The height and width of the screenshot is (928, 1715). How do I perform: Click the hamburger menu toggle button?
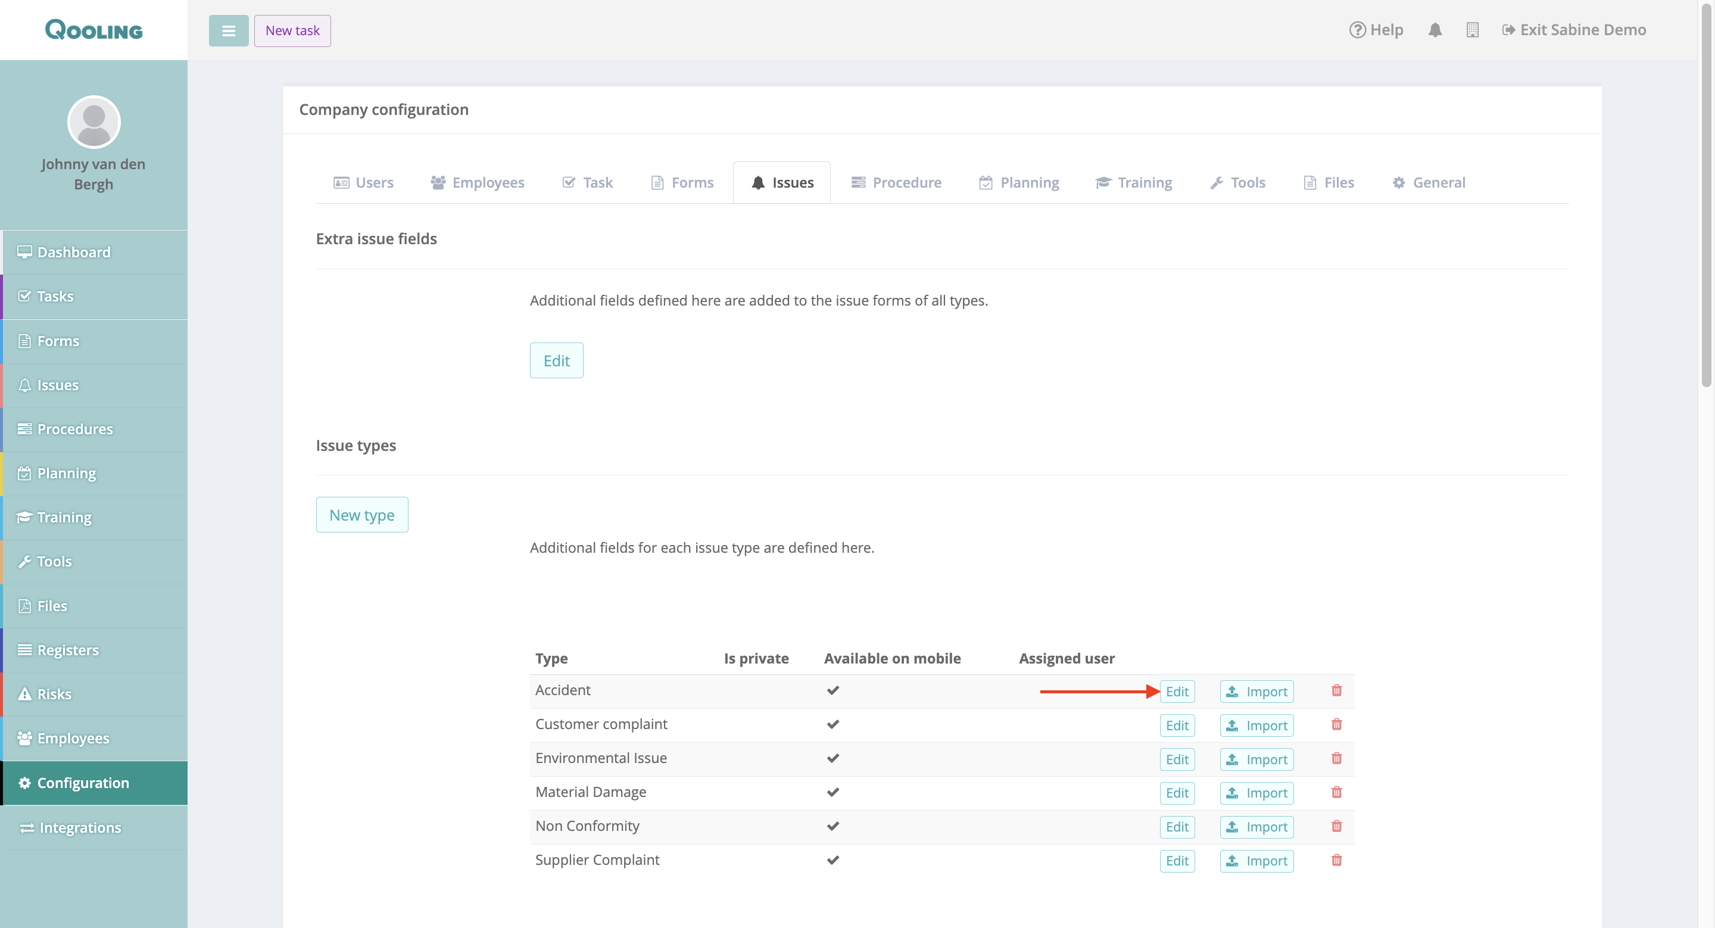point(228,30)
